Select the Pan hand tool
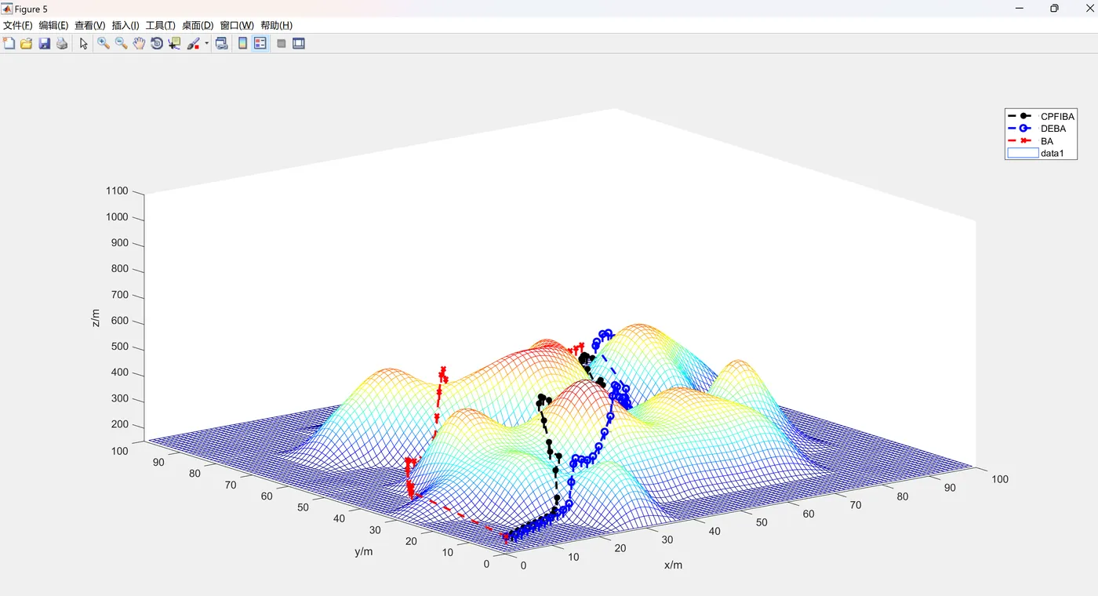The height and width of the screenshot is (596, 1098). point(139,44)
